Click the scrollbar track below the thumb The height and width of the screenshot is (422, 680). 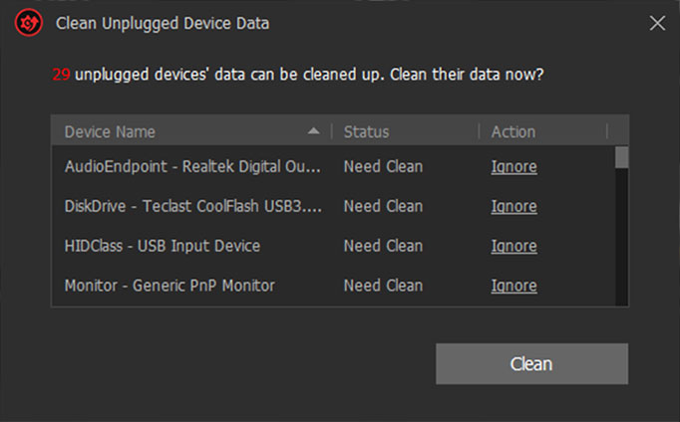621,237
